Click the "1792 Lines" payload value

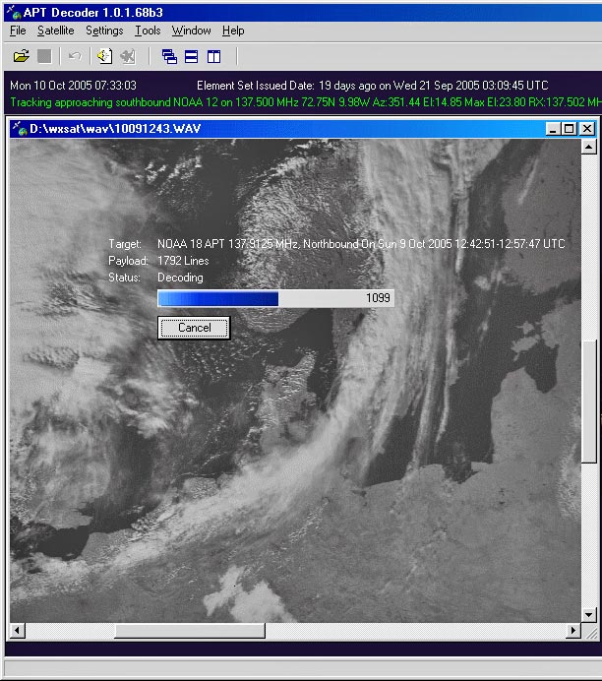[183, 261]
